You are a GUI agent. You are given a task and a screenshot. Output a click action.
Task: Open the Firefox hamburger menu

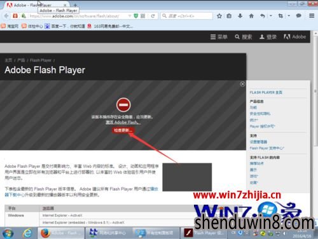coord(312,16)
